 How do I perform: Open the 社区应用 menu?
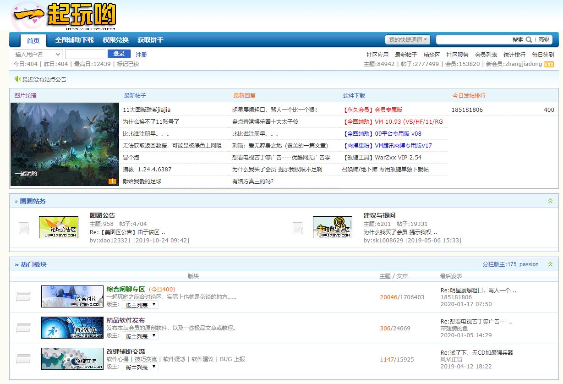(x=377, y=55)
